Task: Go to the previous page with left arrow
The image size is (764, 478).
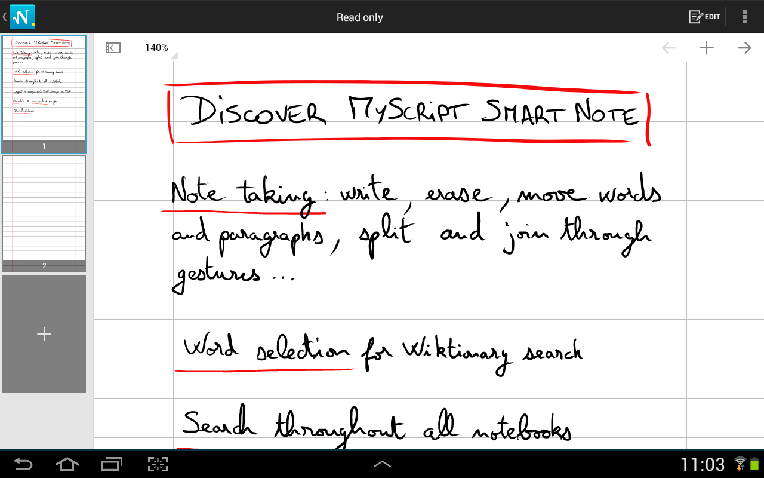Action: pos(669,48)
